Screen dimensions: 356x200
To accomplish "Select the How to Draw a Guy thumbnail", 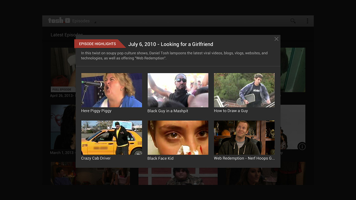I will click(x=244, y=90).
